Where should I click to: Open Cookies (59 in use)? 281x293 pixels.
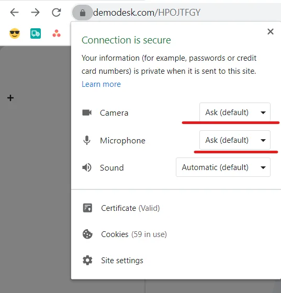(134, 234)
